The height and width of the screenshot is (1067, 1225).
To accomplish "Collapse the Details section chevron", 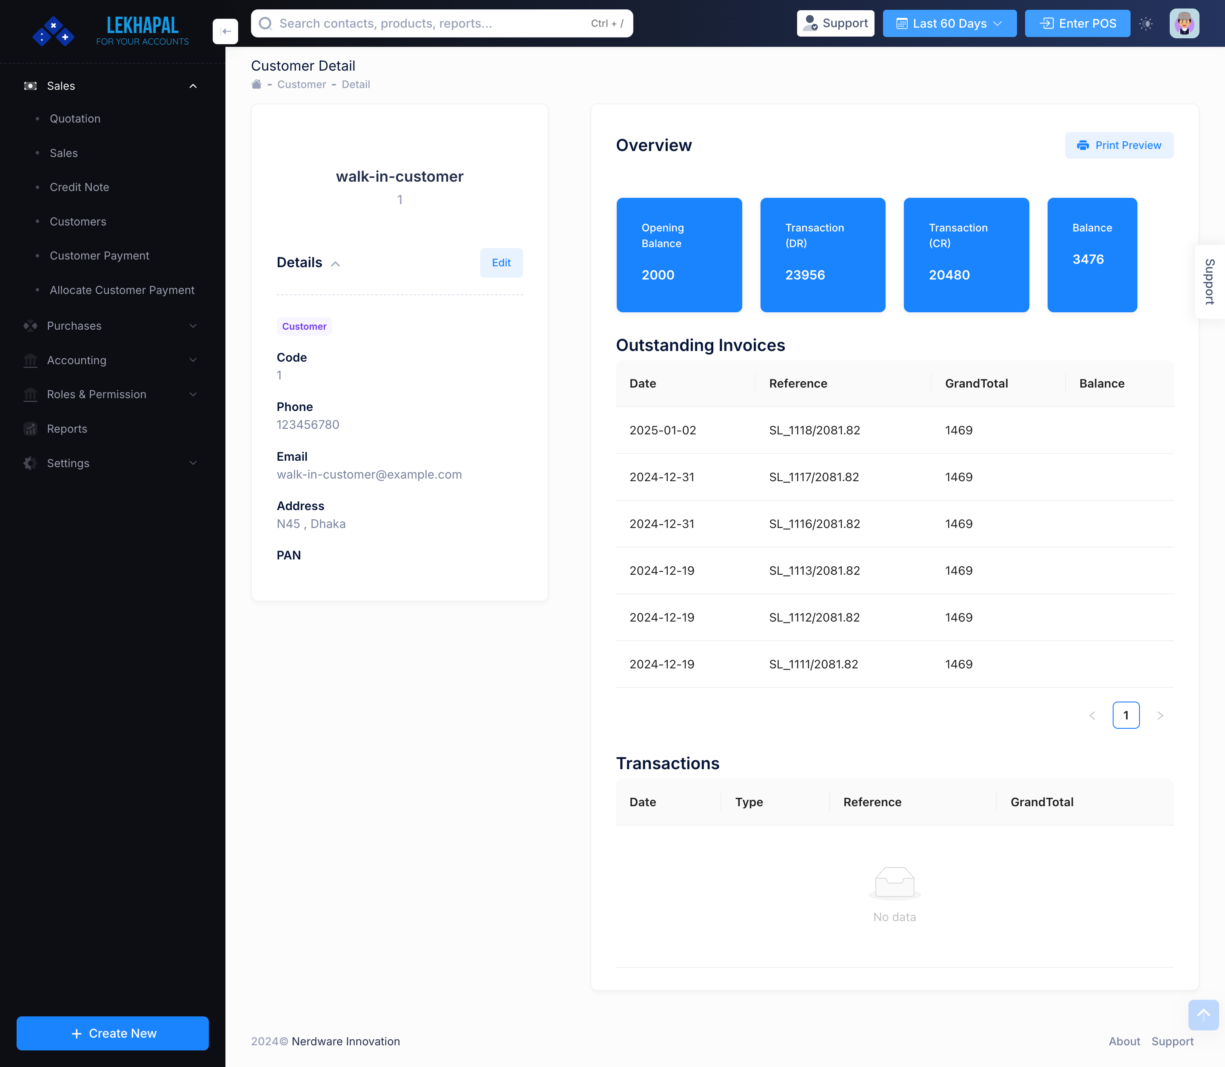I will 336,263.
